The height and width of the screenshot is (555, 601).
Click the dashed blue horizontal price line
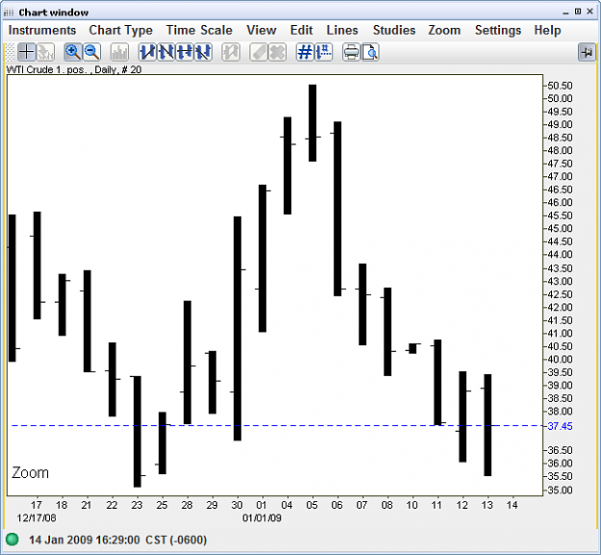[276, 425]
